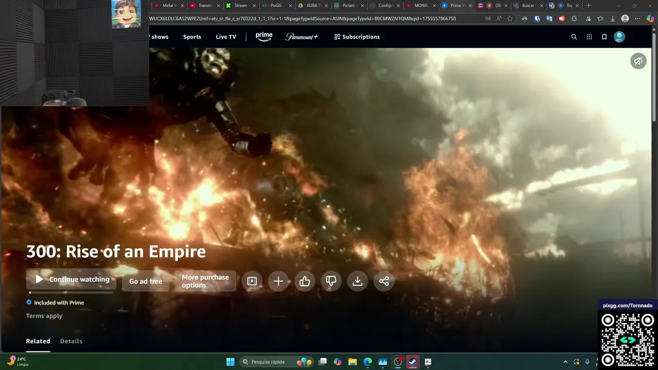Add the movie to Watchlist
Screen dimensions: 658x370
(x=278, y=281)
